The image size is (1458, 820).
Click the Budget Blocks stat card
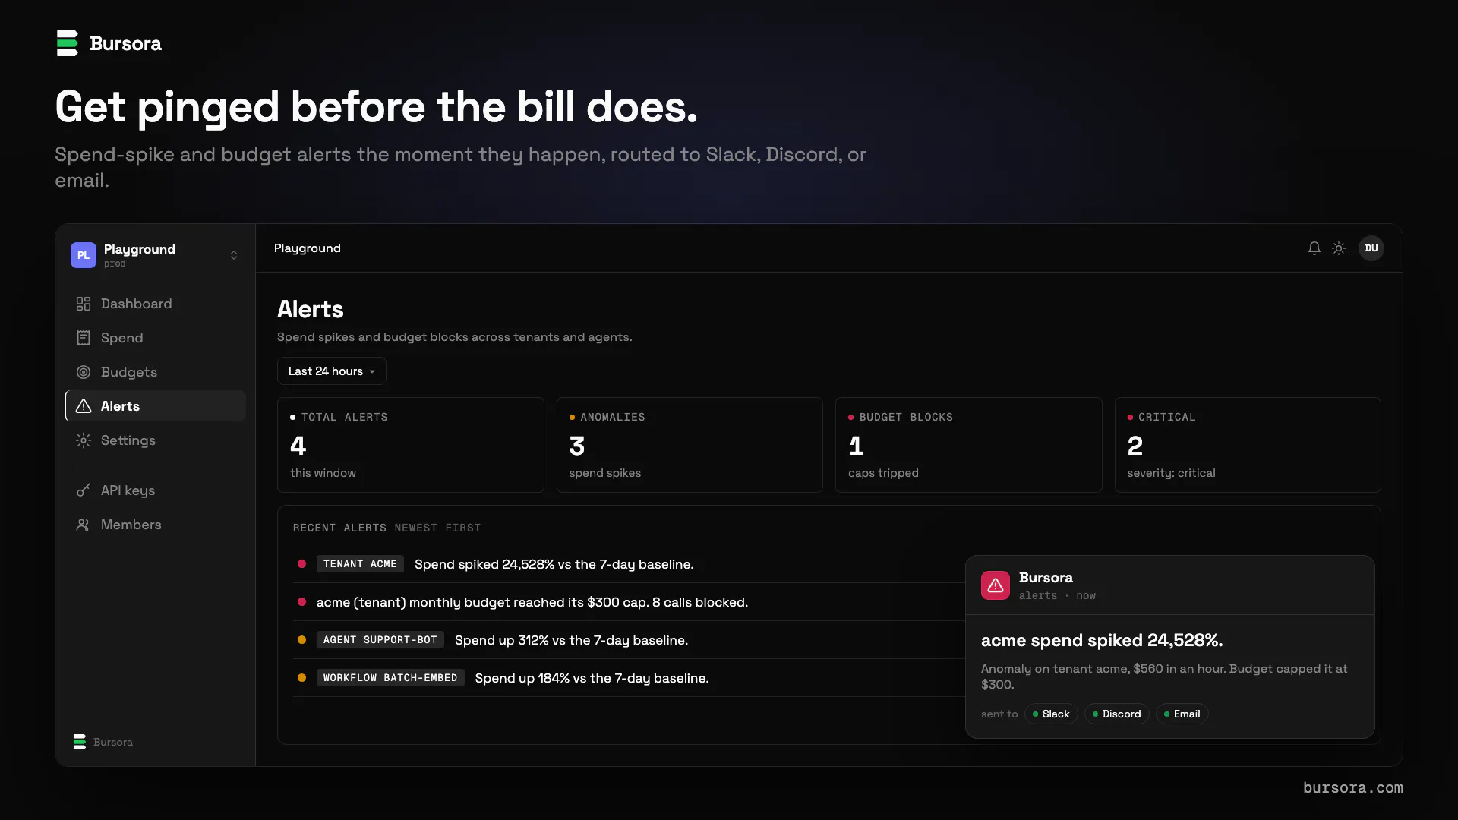point(969,445)
